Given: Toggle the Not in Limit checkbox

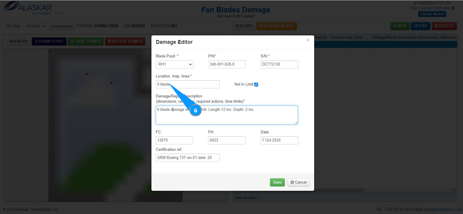Looking at the screenshot, I should 256,84.
